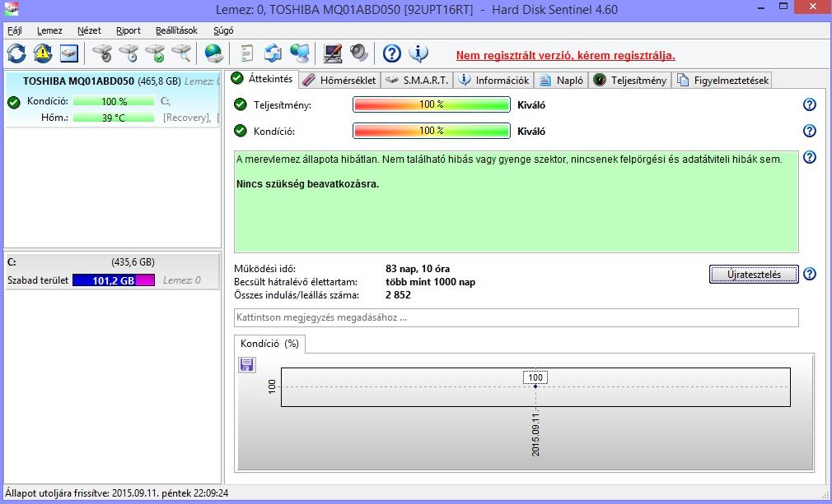Select the Kondíció (%) chart tab
The width and height of the screenshot is (832, 504).
[x=269, y=344]
